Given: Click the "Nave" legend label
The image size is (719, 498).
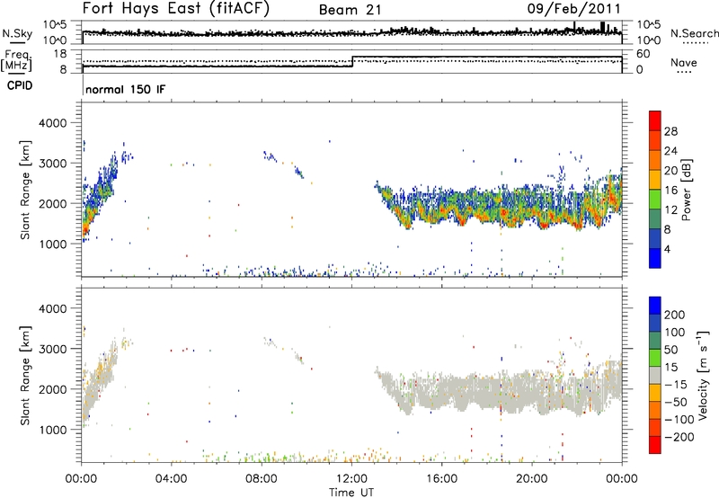Looking at the screenshot, I should point(684,63).
